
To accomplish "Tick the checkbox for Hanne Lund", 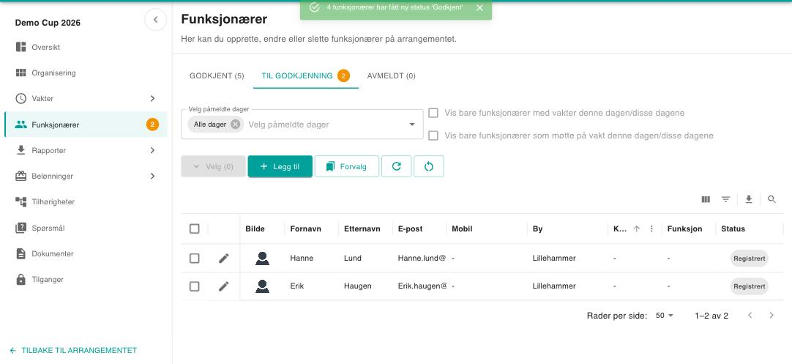I will coord(195,259).
